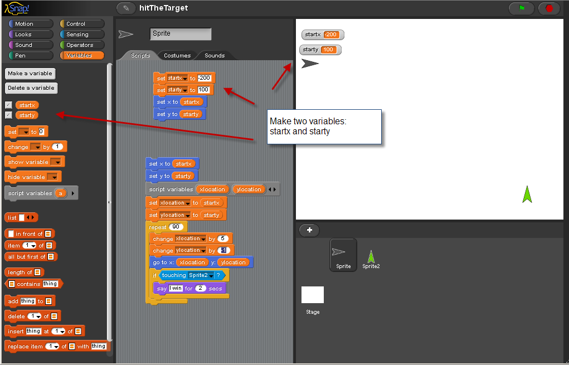Click the gray arrow sprite on stage
The image size is (569, 365).
[x=309, y=64]
